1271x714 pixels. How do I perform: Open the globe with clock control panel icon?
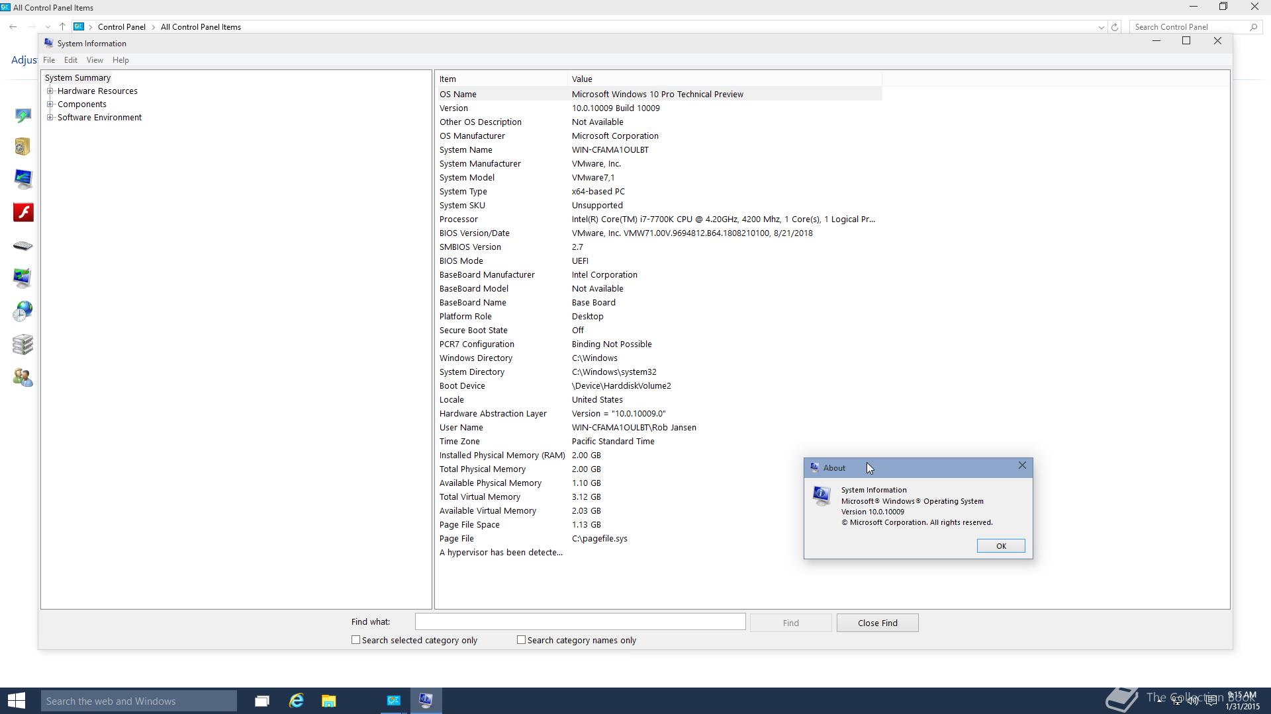coord(23,311)
